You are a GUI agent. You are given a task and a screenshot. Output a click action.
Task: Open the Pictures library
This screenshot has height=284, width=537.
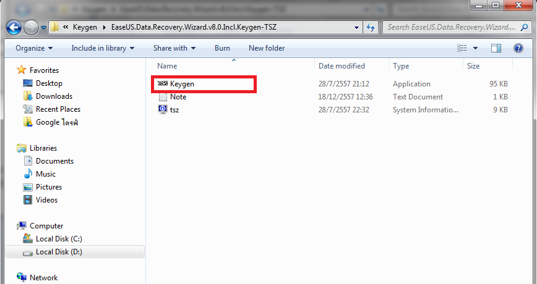pos(49,187)
